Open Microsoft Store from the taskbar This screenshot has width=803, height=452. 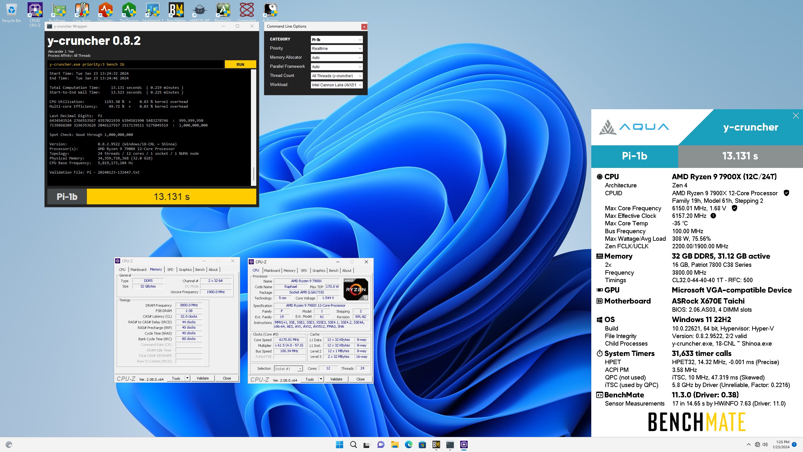[422, 444]
